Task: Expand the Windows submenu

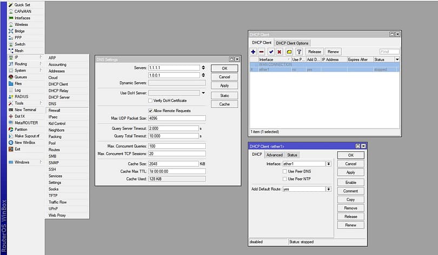Action: [41, 162]
